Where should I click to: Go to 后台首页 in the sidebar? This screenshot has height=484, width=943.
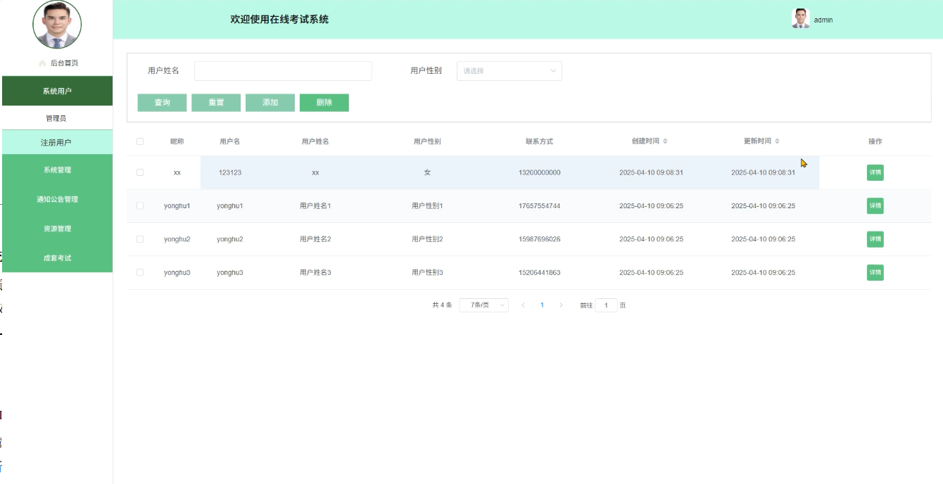(x=64, y=63)
